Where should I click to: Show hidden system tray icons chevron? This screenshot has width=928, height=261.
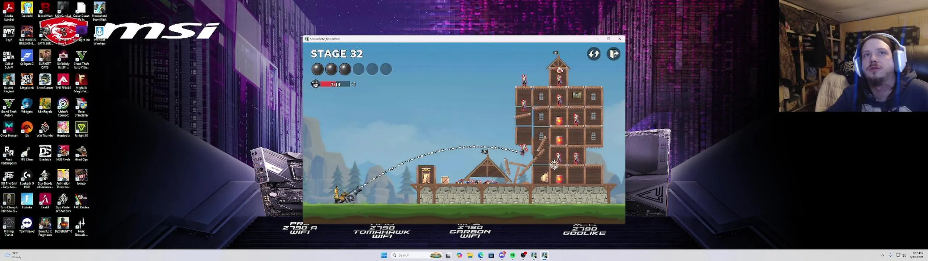click(883, 255)
